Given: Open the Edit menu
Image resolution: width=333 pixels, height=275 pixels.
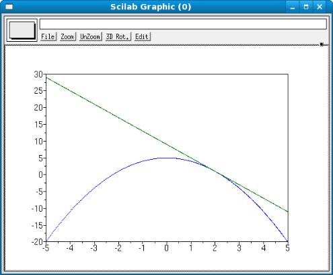Looking at the screenshot, I should (x=142, y=36).
